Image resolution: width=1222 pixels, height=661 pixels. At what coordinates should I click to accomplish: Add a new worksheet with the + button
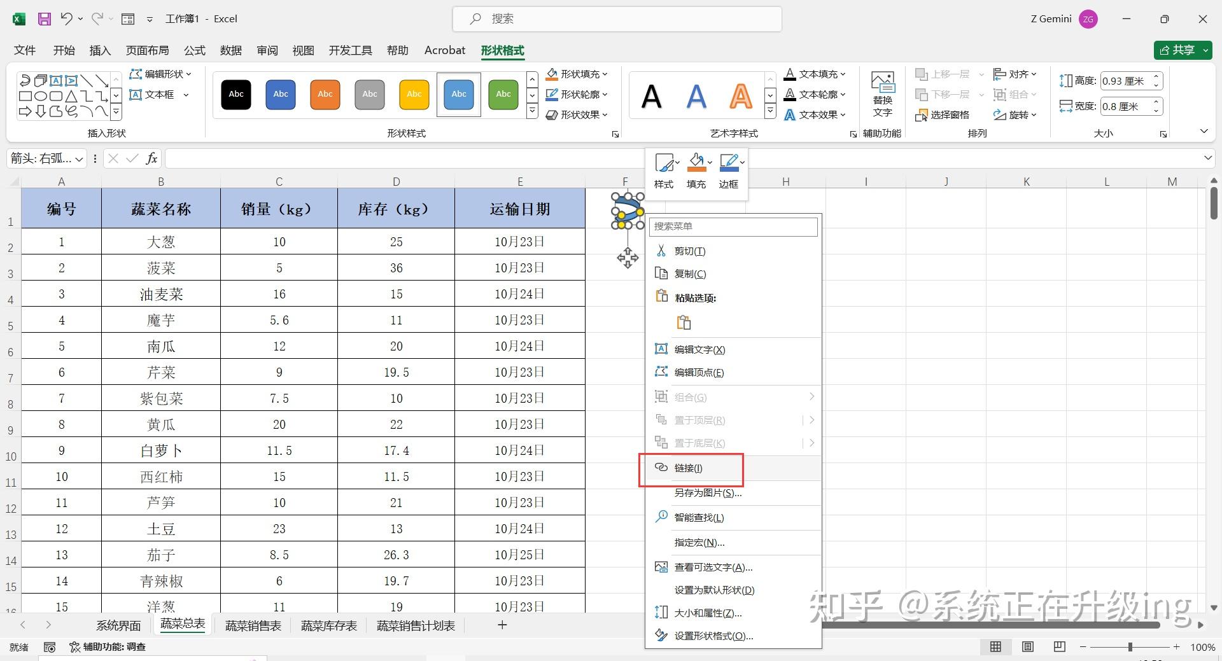502,625
